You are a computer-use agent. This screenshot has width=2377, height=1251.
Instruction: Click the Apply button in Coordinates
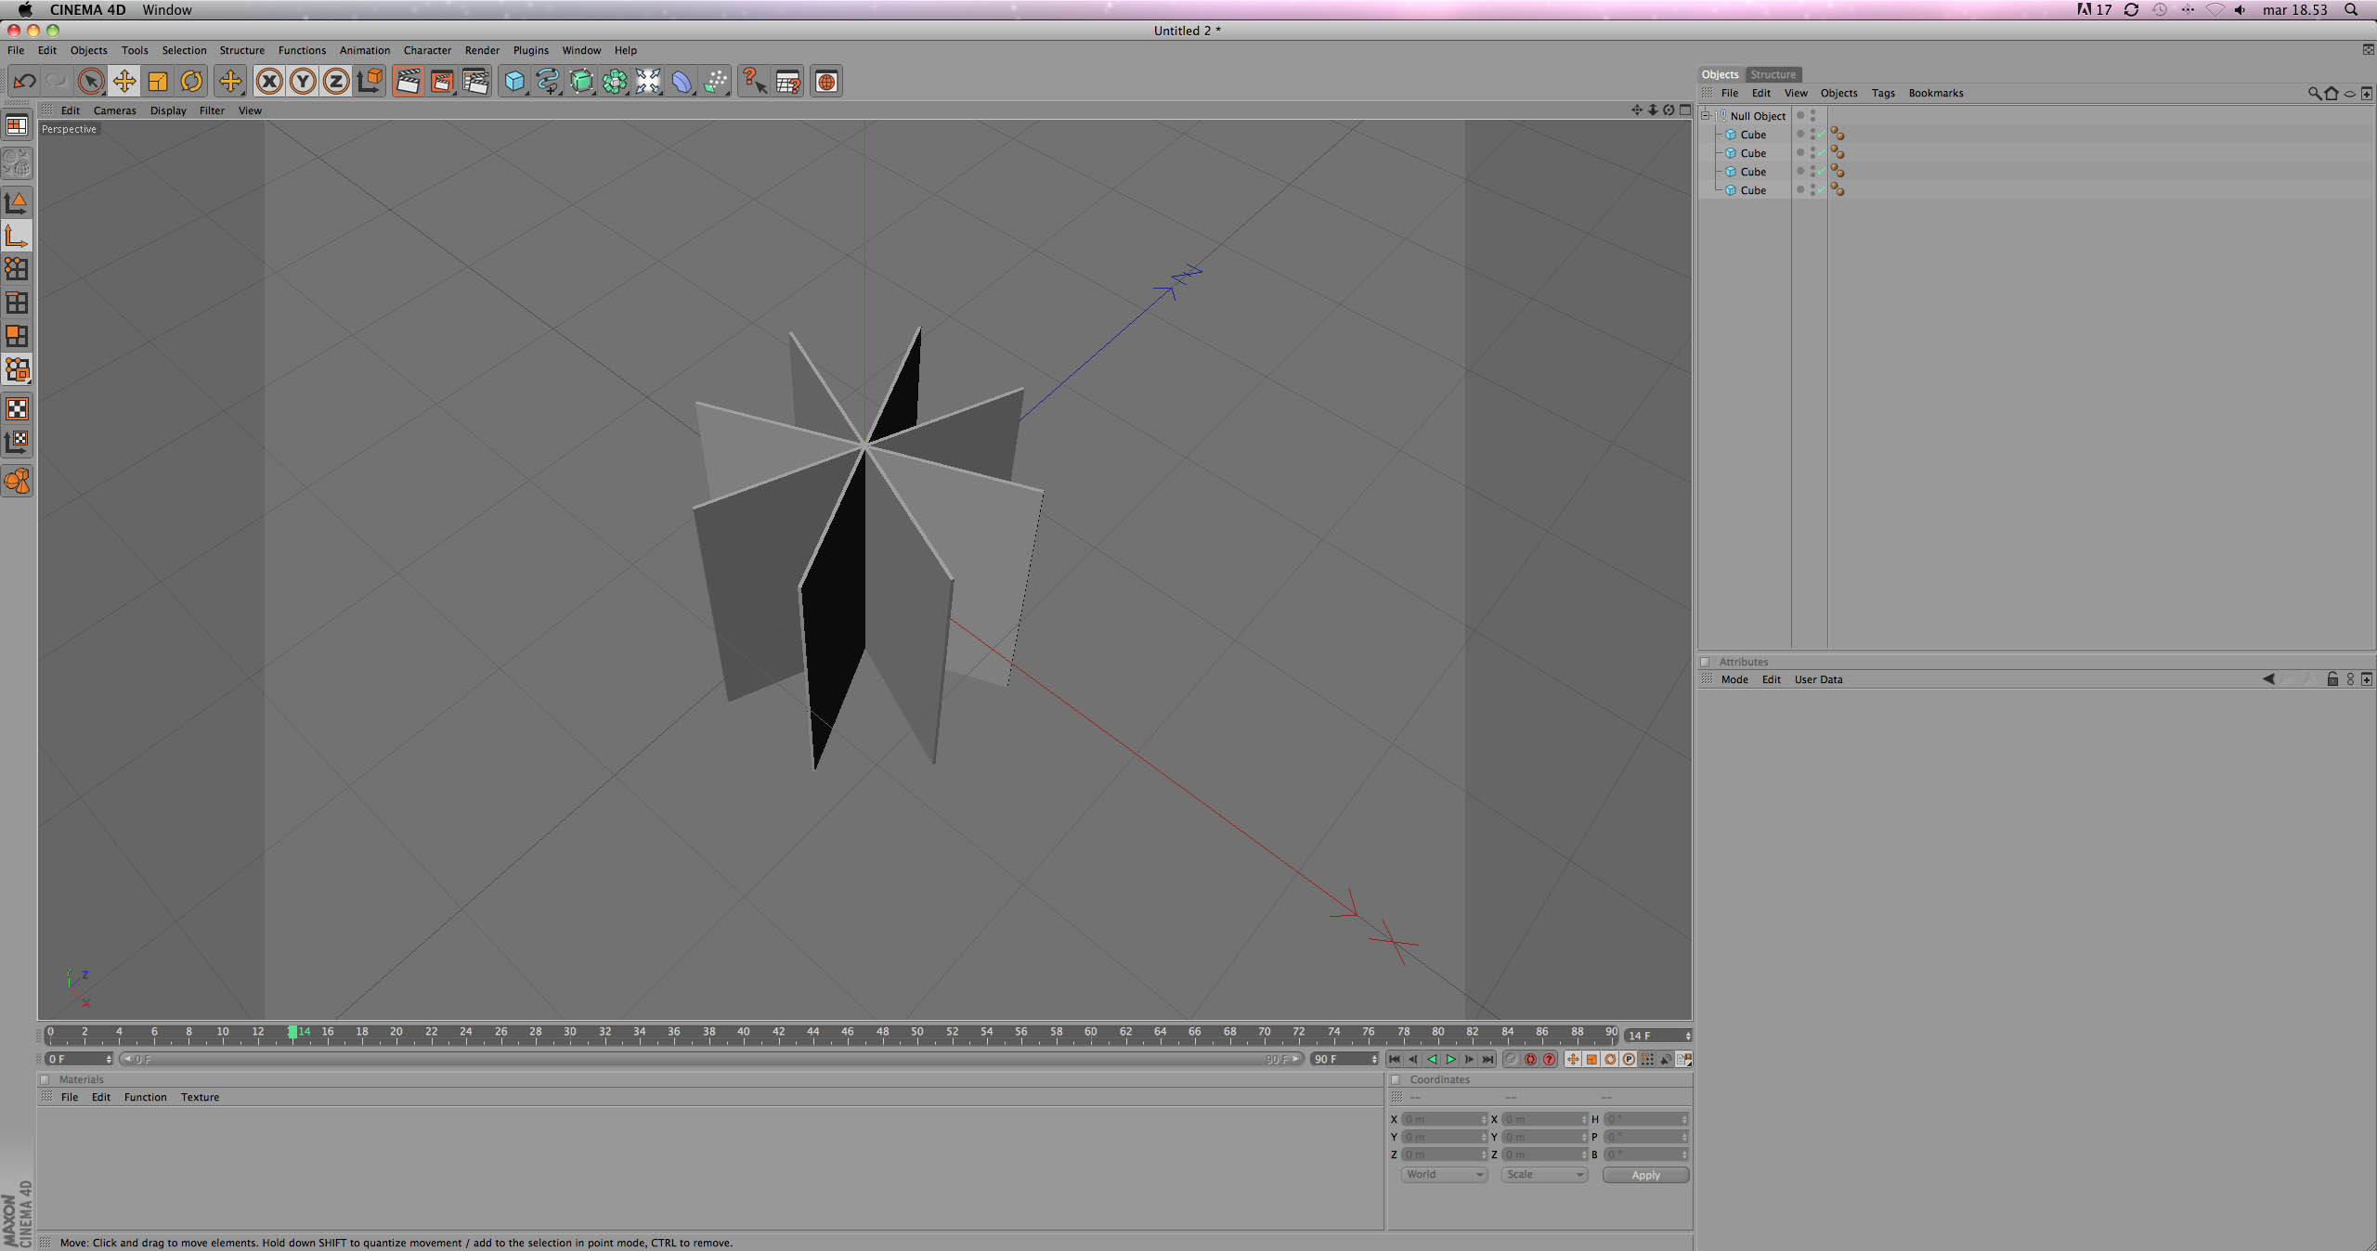pos(1645,1175)
